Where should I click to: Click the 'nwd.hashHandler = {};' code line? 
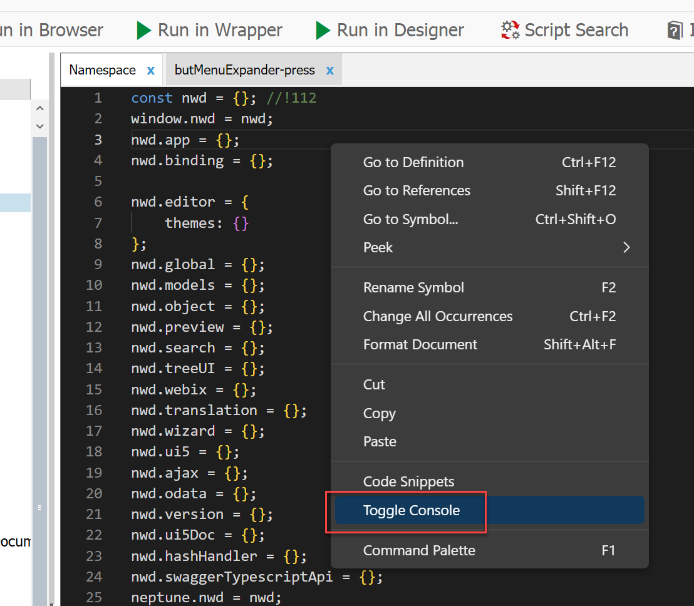[x=219, y=556]
